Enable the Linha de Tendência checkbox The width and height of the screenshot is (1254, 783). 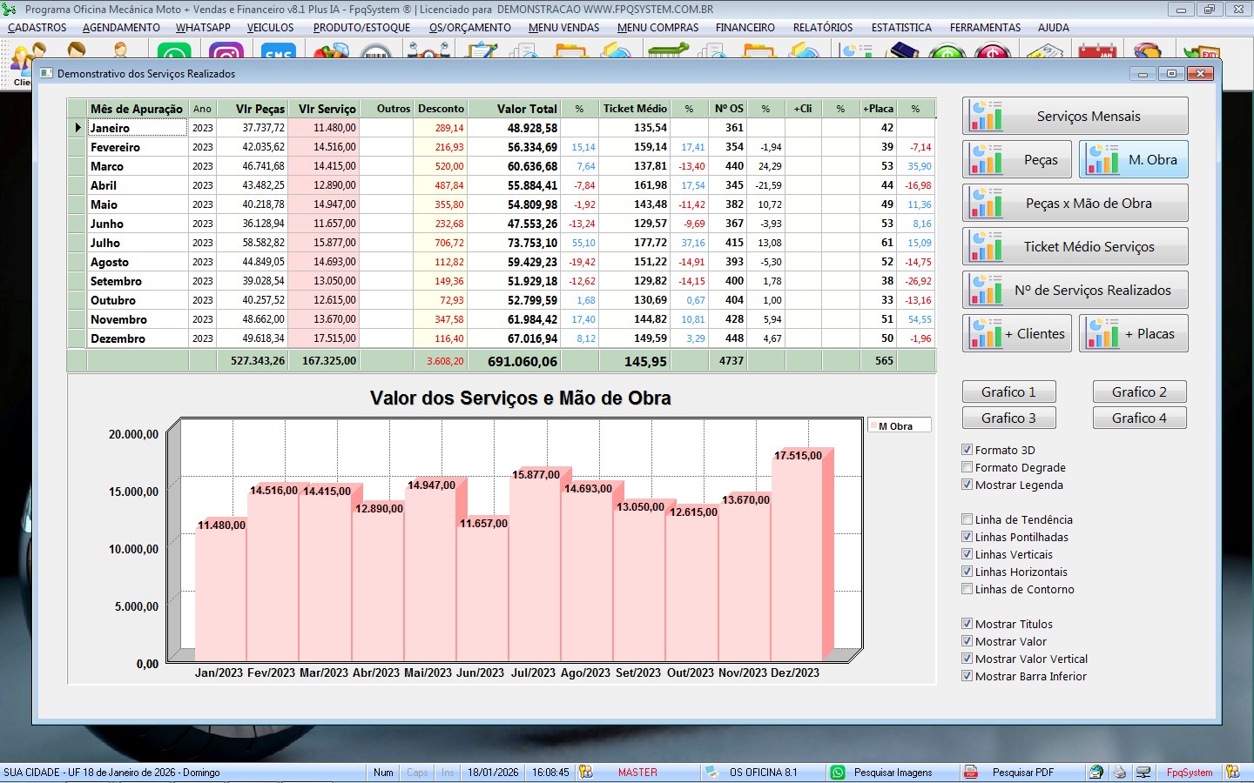coord(967,519)
